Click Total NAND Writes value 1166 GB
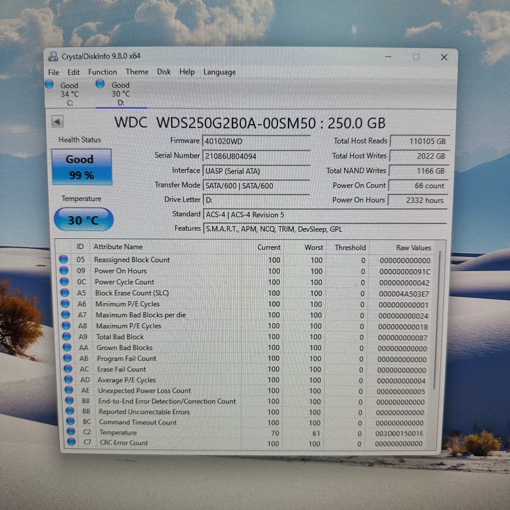Viewport: 510px width, 510px height. pos(419,171)
